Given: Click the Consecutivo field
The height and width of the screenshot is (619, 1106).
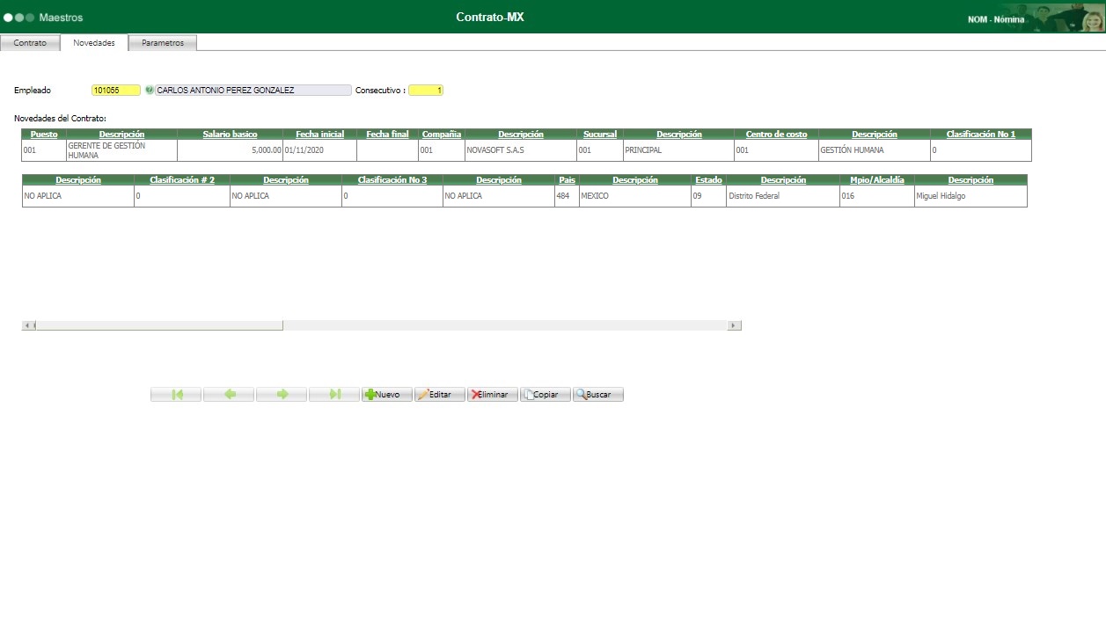Looking at the screenshot, I should click(x=427, y=90).
